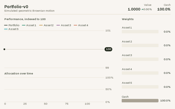Screen dimensions: 175x109
Task: Click the Weights panel heading
Action: (x=128, y=19)
